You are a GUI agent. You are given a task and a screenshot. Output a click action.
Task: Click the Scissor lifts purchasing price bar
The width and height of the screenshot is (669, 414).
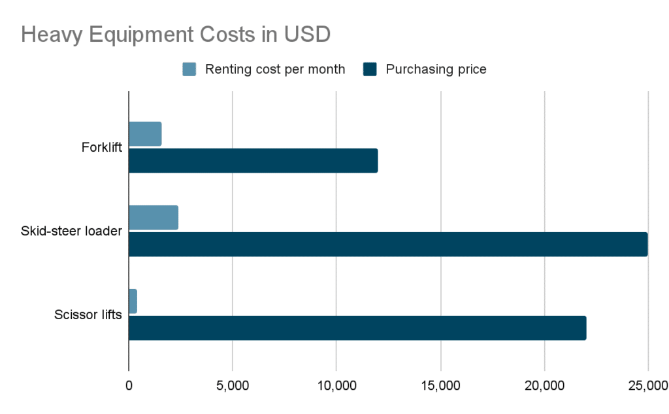[357, 328]
